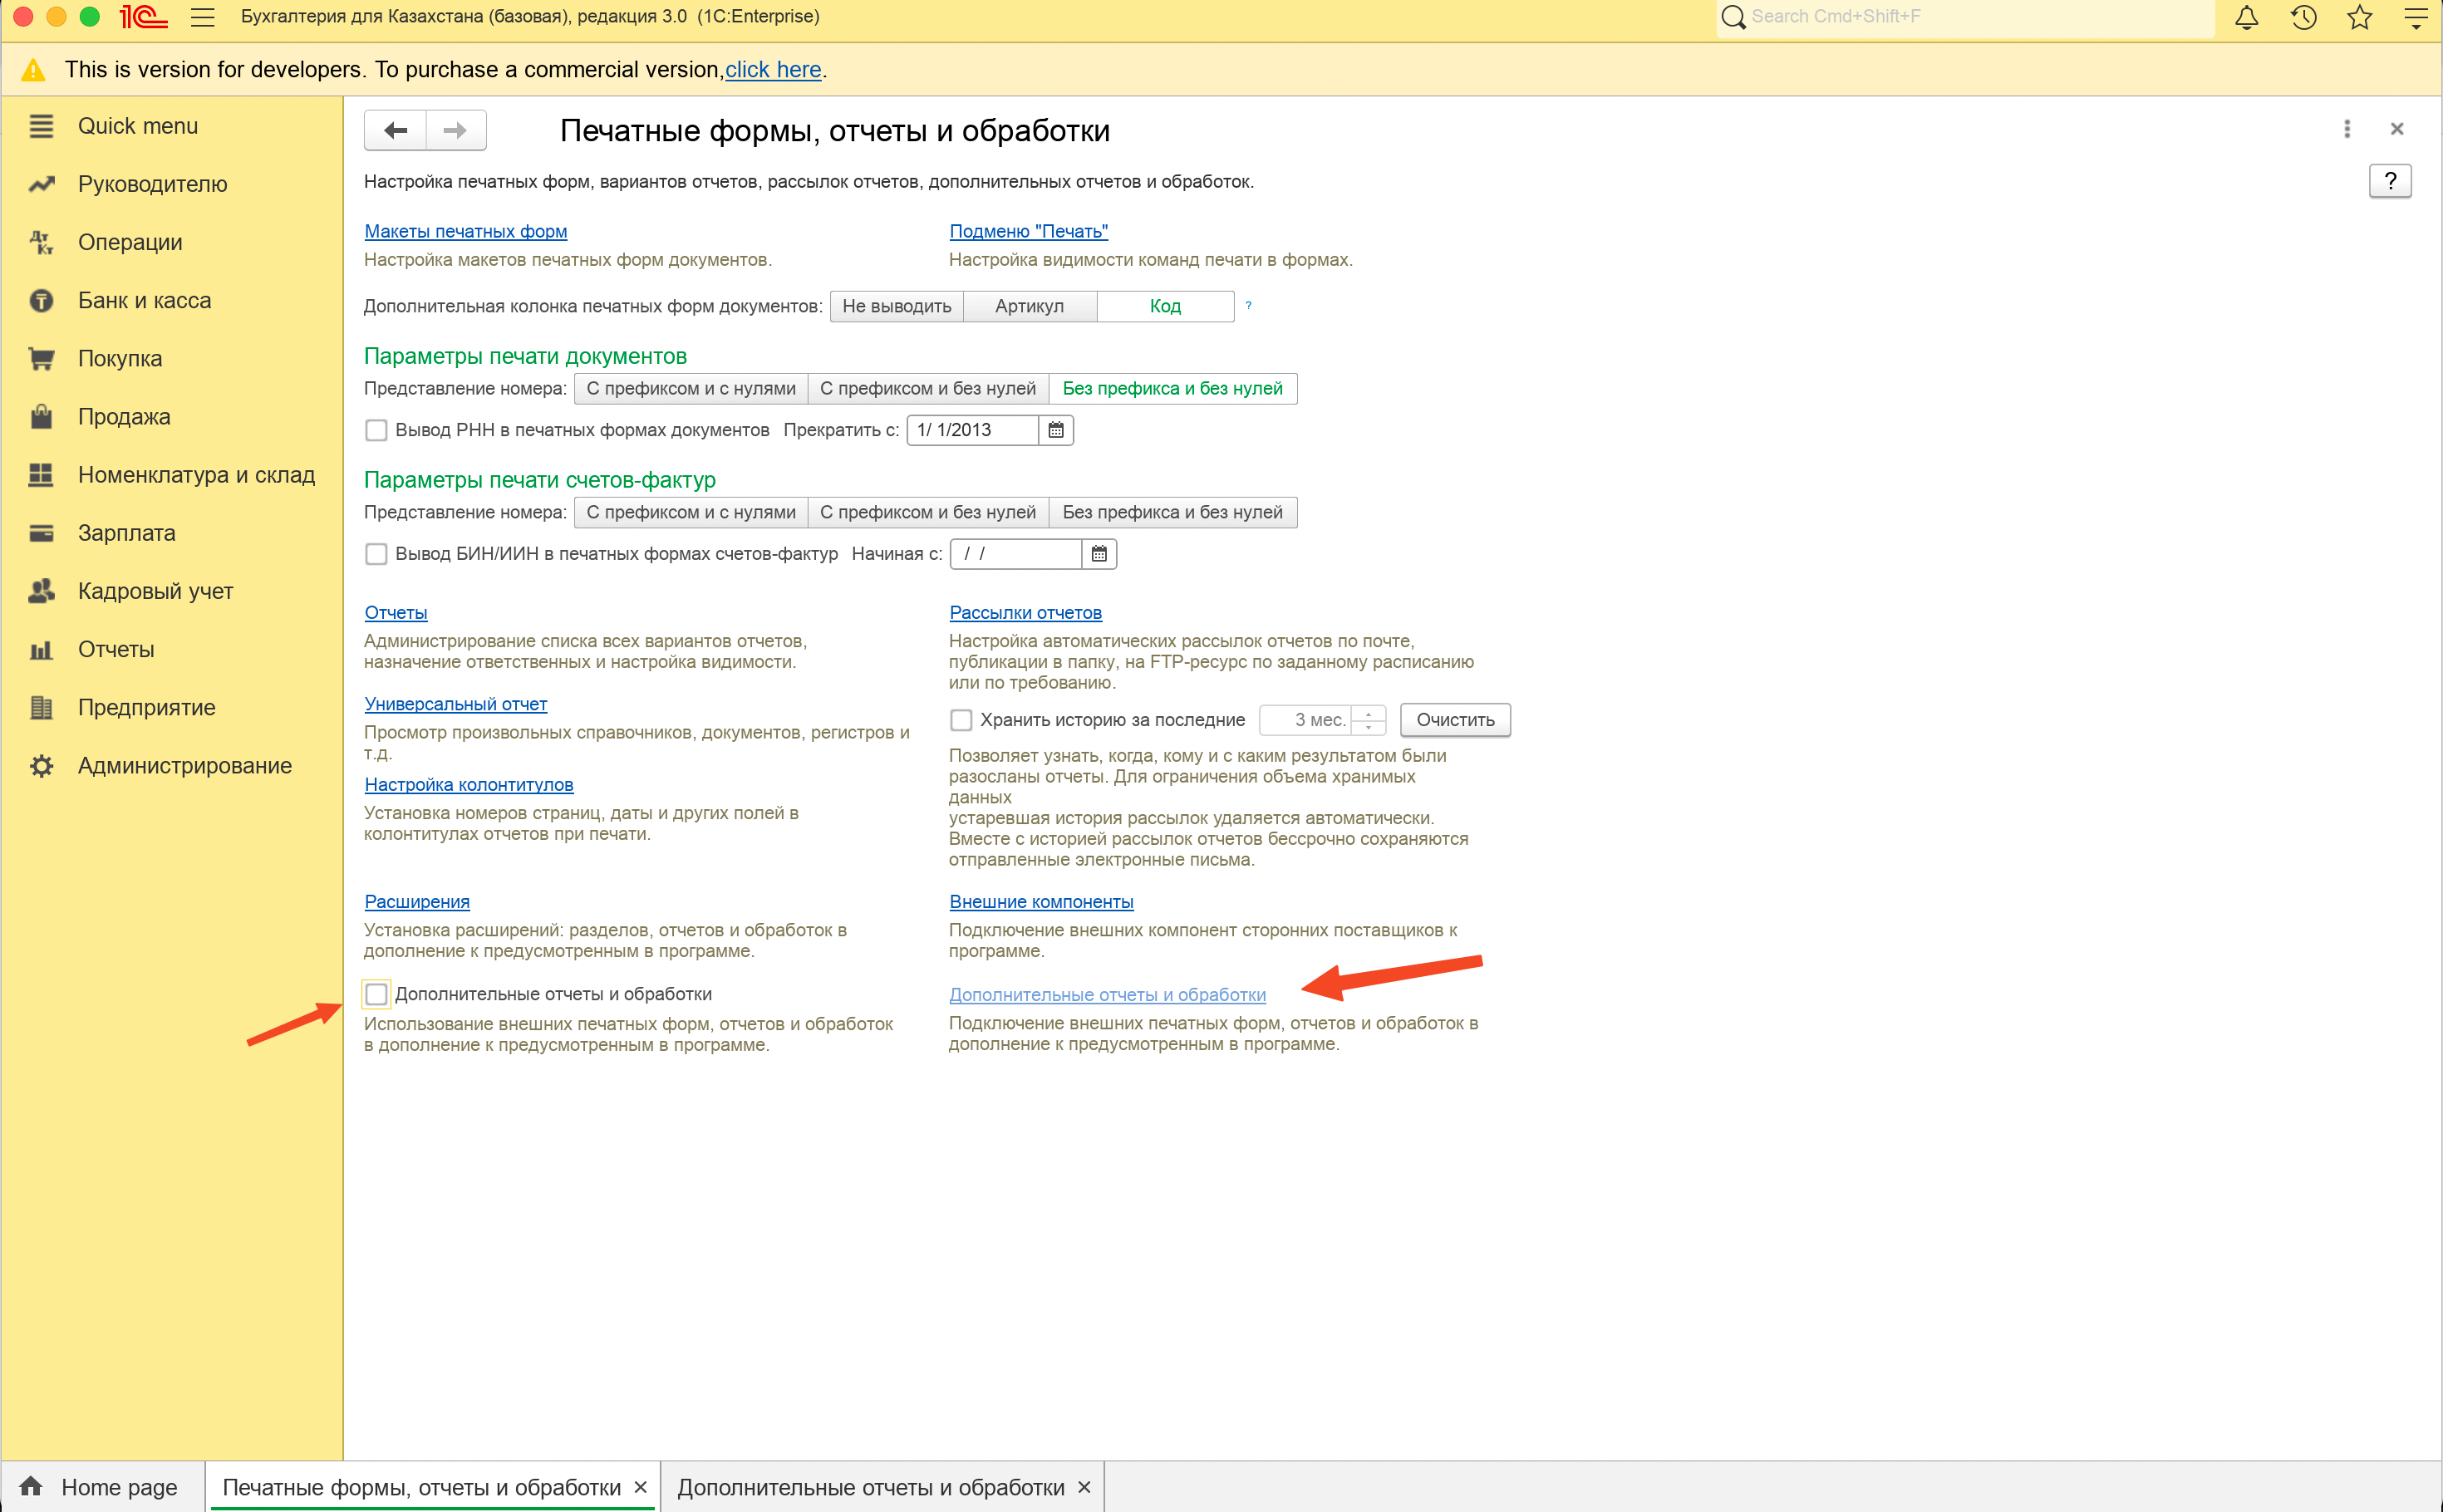Enable Вывод РНН в печатных формах checkbox
Image resolution: width=2443 pixels, height=1512 pixels.
[376, 430]
